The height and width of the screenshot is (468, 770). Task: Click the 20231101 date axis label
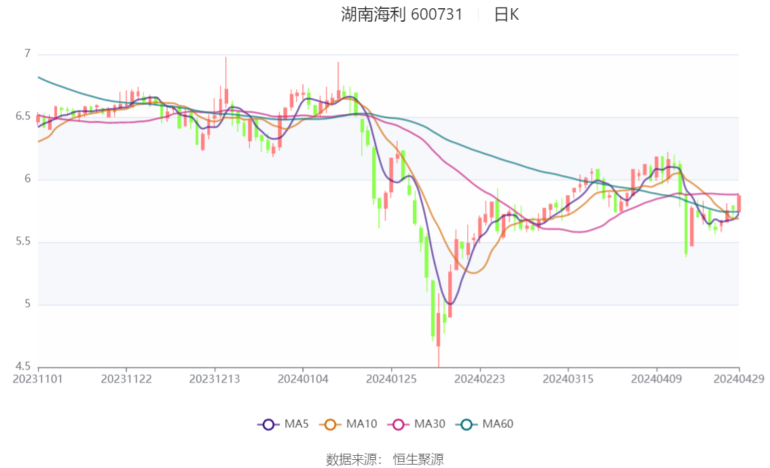point(38,379)
